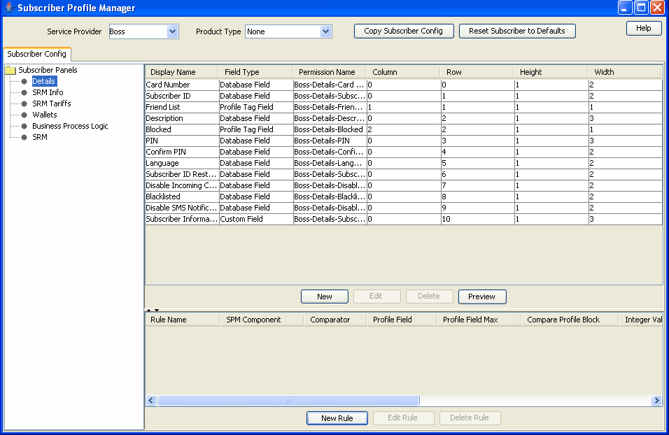The height and width of the screenshot is (435, 669).
Task: Switch to the Subscriber Config tab
Action: point(36,54)
